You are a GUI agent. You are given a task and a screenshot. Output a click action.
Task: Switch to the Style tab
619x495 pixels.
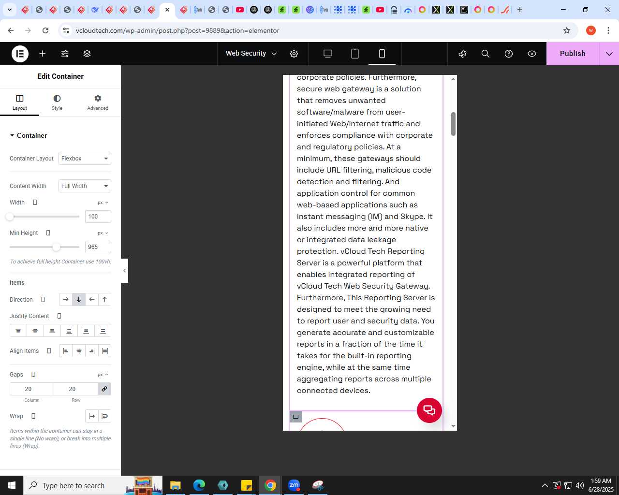pyautogui.click(x=57, y=102)
